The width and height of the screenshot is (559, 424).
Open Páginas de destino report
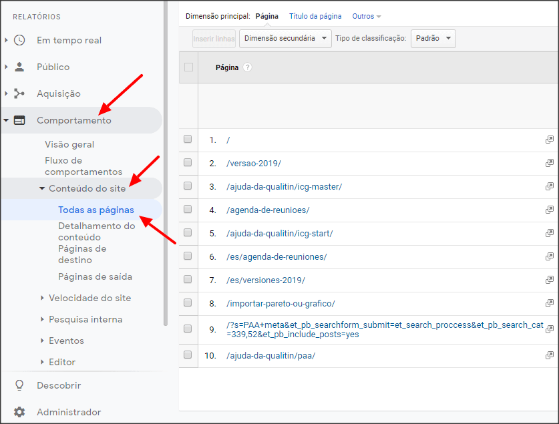point(82,254)
